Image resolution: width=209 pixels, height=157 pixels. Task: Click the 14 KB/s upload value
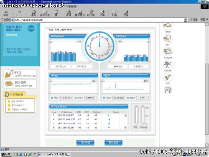[x=138, y=66]
